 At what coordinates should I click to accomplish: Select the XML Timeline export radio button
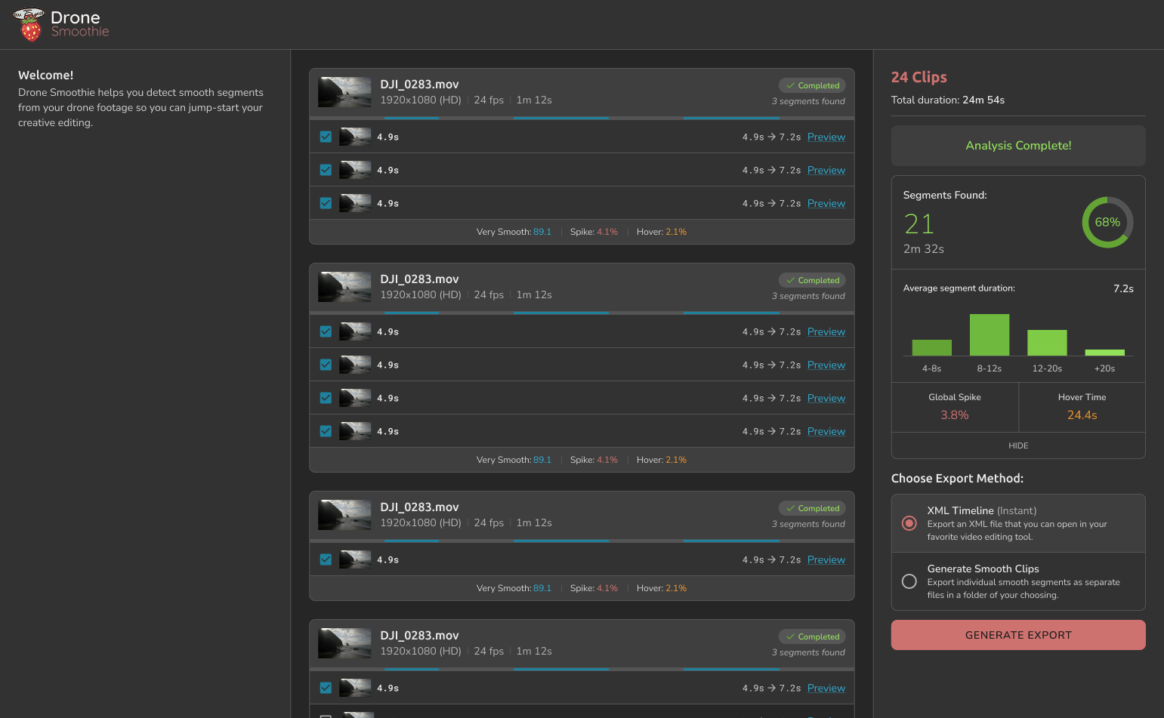[909, 523]
